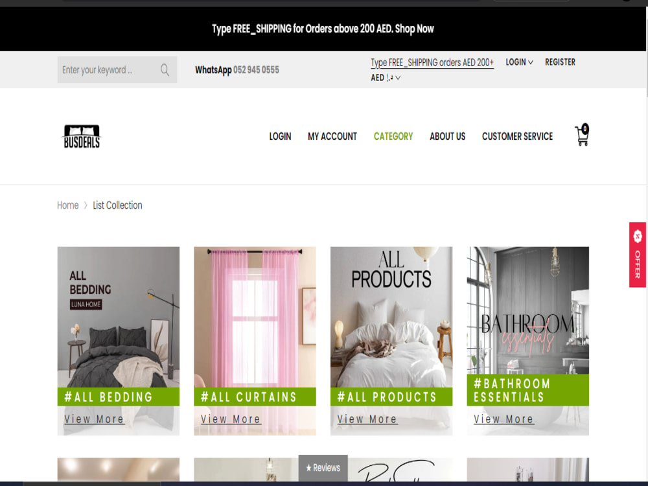648x486 pixels.
Task: Click the Busdeals logo
Action: point(82,136)
